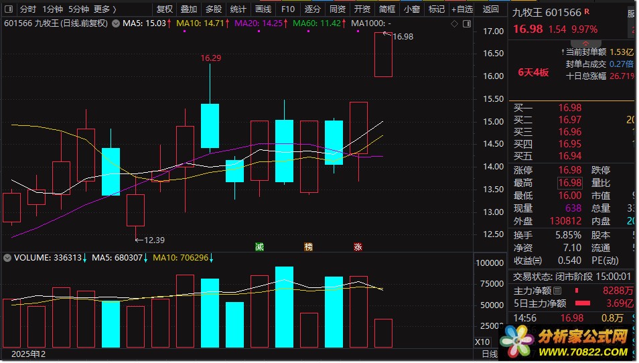Click the 601566 九牧王 chart title label
639x363 pixels.
(56, 23)
